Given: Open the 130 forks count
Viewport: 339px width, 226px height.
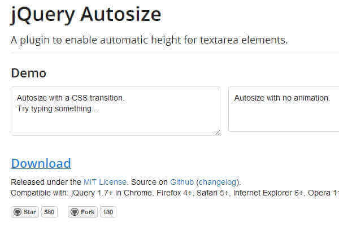Looking at the screenshot, I should pos(107,212).
